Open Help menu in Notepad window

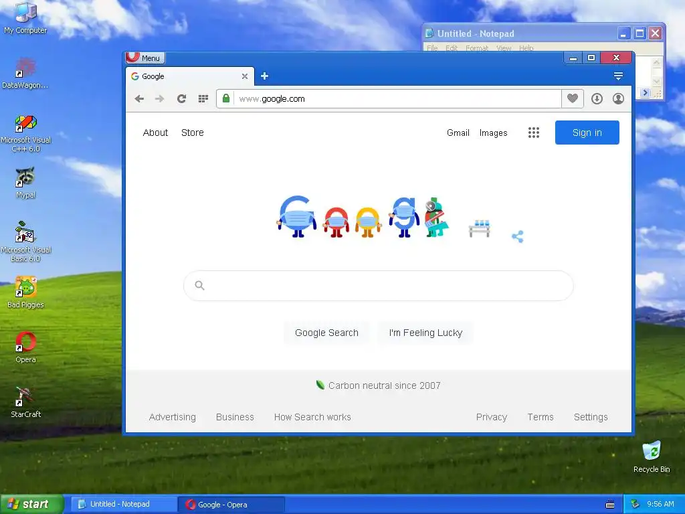pos(526,48)
